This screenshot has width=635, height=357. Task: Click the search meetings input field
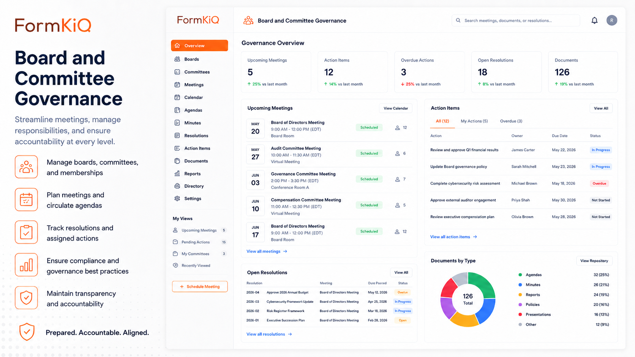(x=516, y=20)
